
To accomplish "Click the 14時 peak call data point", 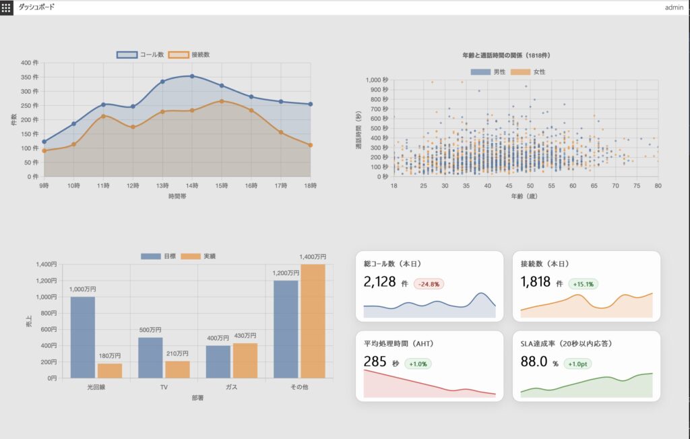I will [192, 76].
